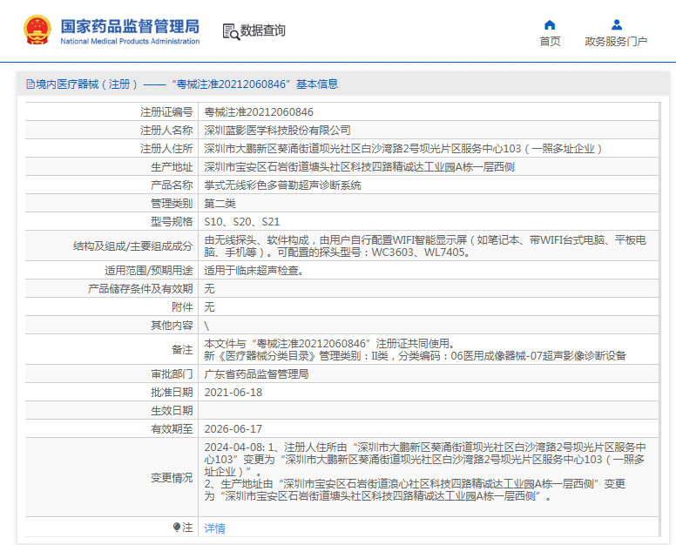Screen dimensions: 676x545
Task: Click the 生产地址 row label
Action: [172, 167]
